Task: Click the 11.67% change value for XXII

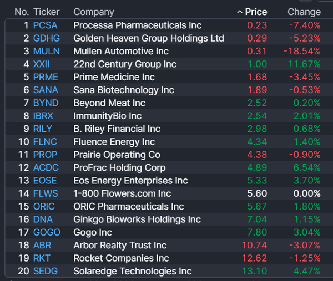Action: (304, 64)
